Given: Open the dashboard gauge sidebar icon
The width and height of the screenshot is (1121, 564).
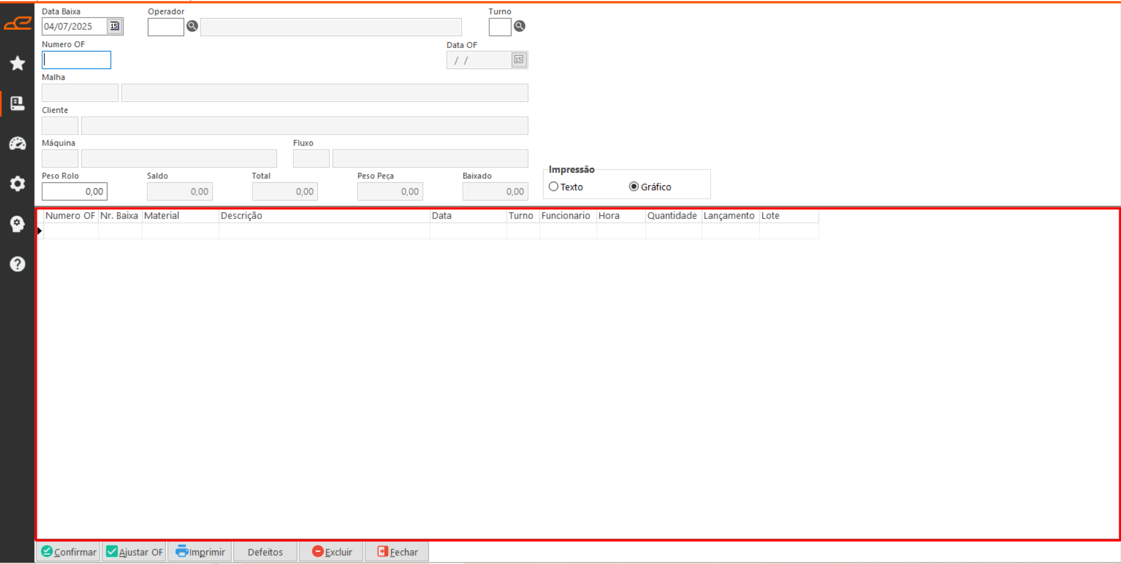Looking at the screenshot, I should (x=18, y=144).
